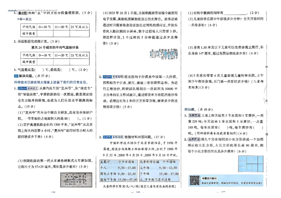Click the text "根据材料回答问题。(17 分)"

tap(145, 137)
